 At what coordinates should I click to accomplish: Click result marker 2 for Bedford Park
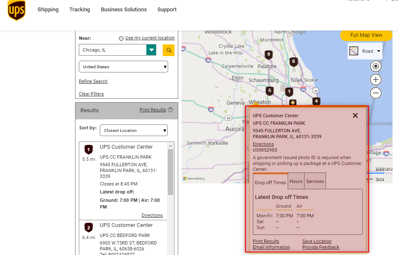[x=88, y=228]
